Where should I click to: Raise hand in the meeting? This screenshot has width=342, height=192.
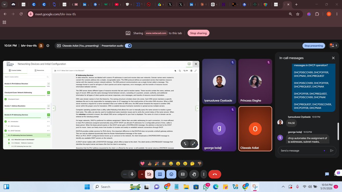coord(194,174)
